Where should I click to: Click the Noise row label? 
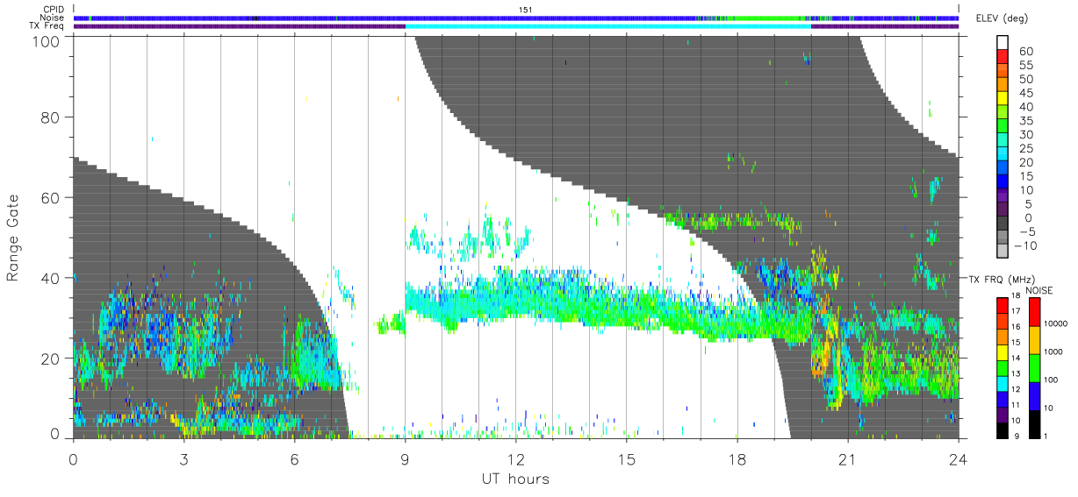point(53,18)
